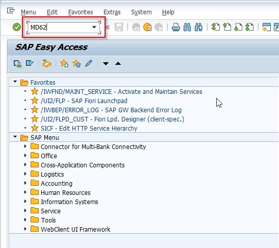
Task: Expand the Logistics folder
Action: pyautogui.click(x=26, y=174)
